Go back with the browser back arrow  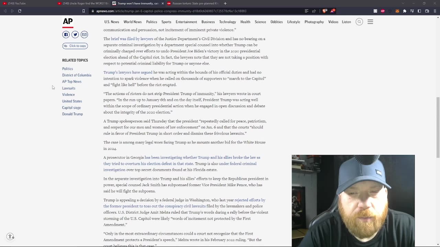pos(5,11)
